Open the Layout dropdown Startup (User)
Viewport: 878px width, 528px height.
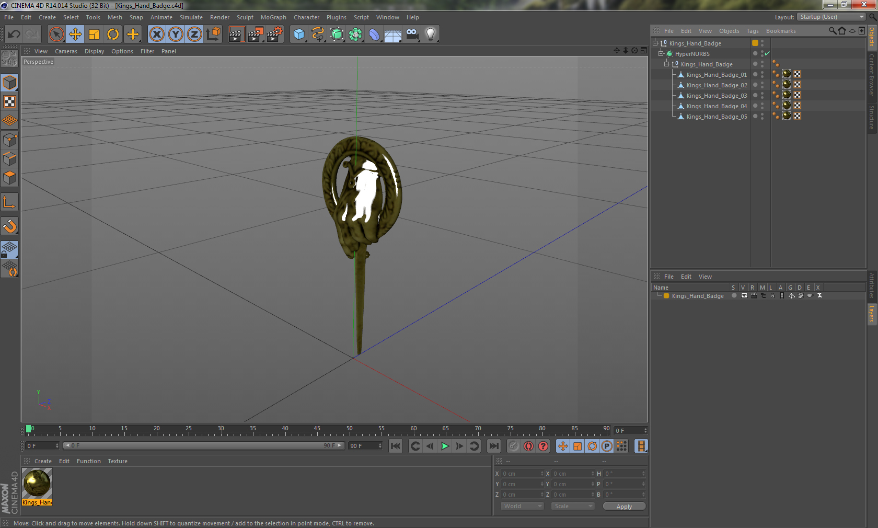click(832, 17)
